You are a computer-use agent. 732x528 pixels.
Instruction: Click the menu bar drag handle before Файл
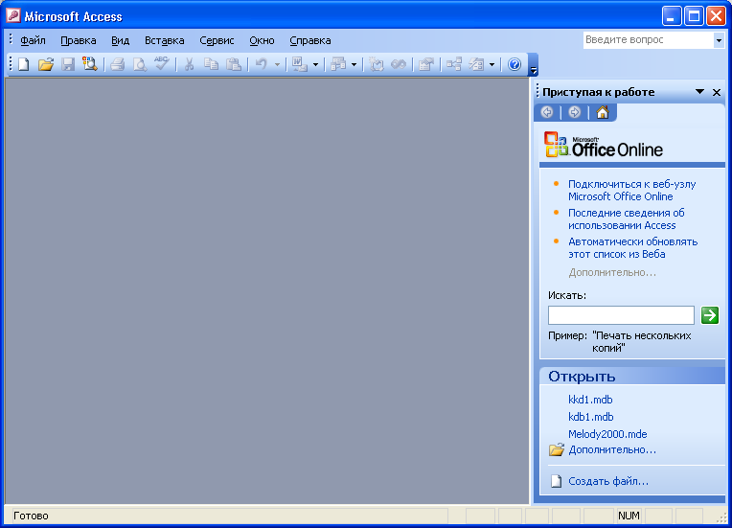pyautogui.click(x=11, y=39)
